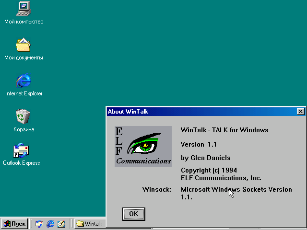Launch Outlook Express from the quick launch bar
This screenshot has width=307, height=230.
coord(39,224)
